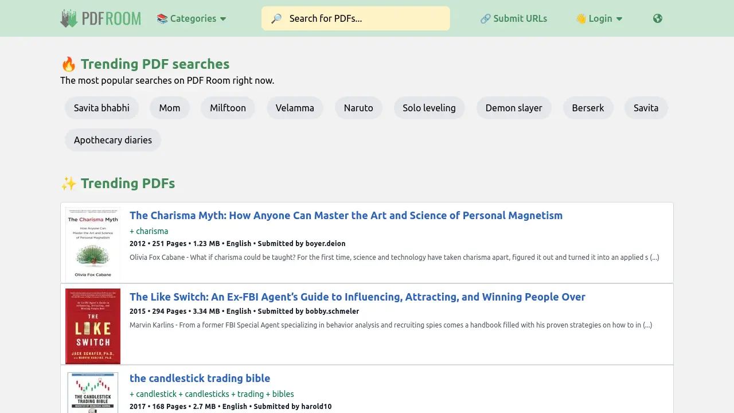Viewport: 734px width, 413px height.
Task: Click the Trending PDF searches heading
Action: point(145,64)
